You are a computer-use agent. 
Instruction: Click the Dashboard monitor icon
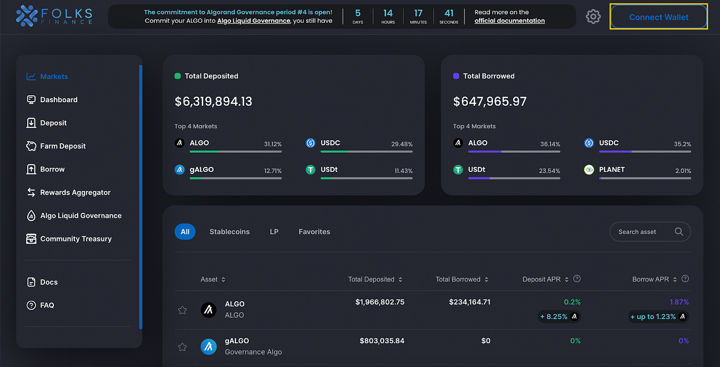tap(31, 100)
